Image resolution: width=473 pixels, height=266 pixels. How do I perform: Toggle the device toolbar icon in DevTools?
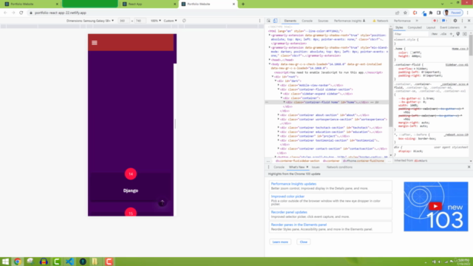point(276,21)
